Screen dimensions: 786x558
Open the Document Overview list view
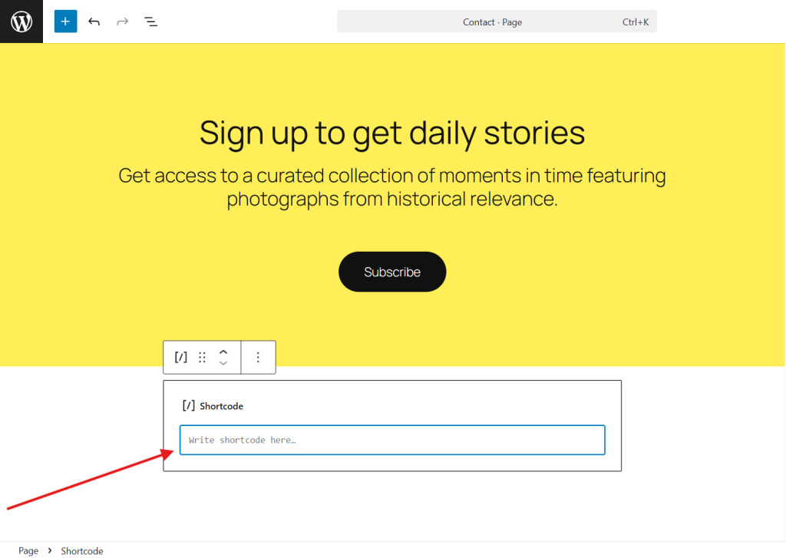point(151,21)
